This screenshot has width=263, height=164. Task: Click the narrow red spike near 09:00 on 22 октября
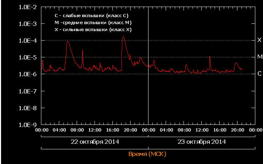pos(83,50)
